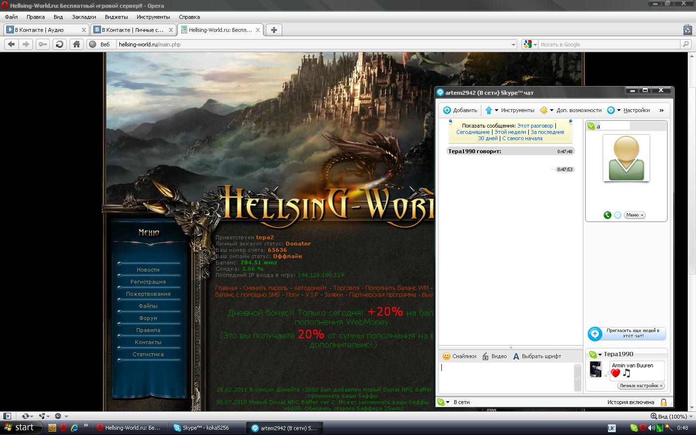The height and width of the screenshot is (435, 696).
Task: Expand the Tepa1990 status dropdown
Action: click(x=600, y=354)
